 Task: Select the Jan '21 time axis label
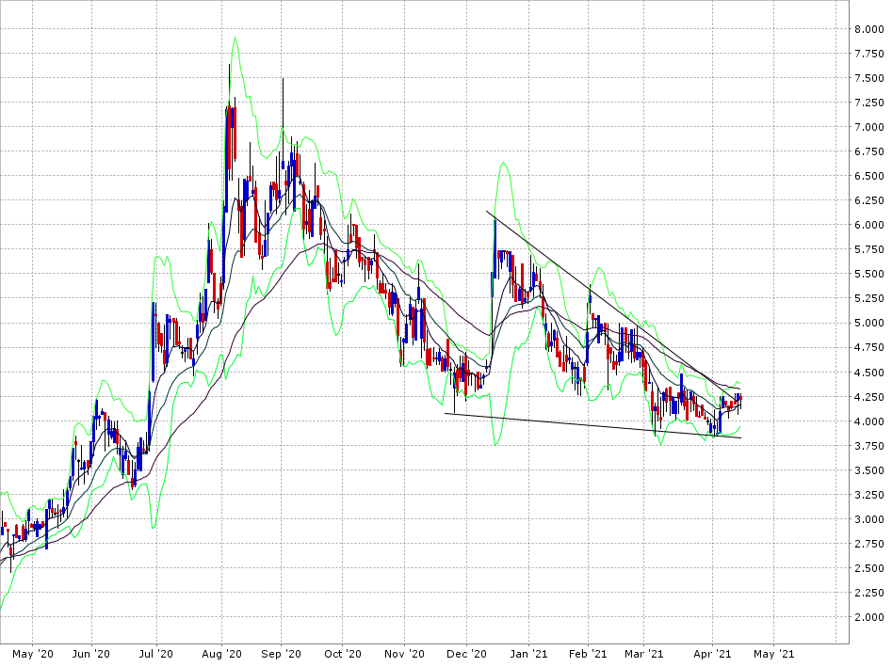pos(528,653)
